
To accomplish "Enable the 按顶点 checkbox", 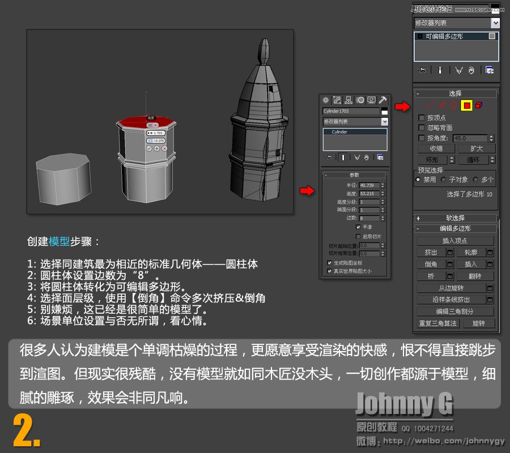I will [421, 117].
